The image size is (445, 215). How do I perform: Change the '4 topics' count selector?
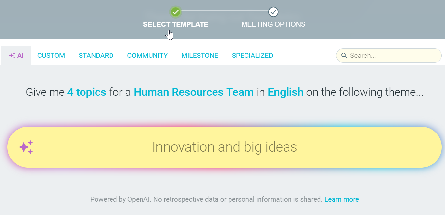[x=87, y=92]
